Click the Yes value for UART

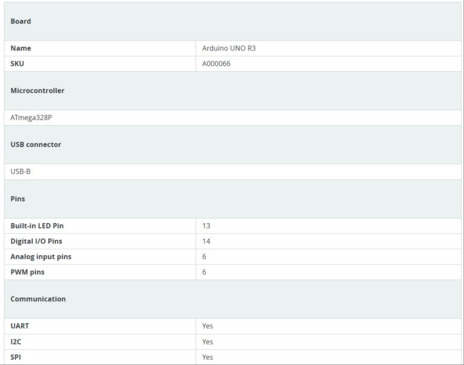(207, 326)
